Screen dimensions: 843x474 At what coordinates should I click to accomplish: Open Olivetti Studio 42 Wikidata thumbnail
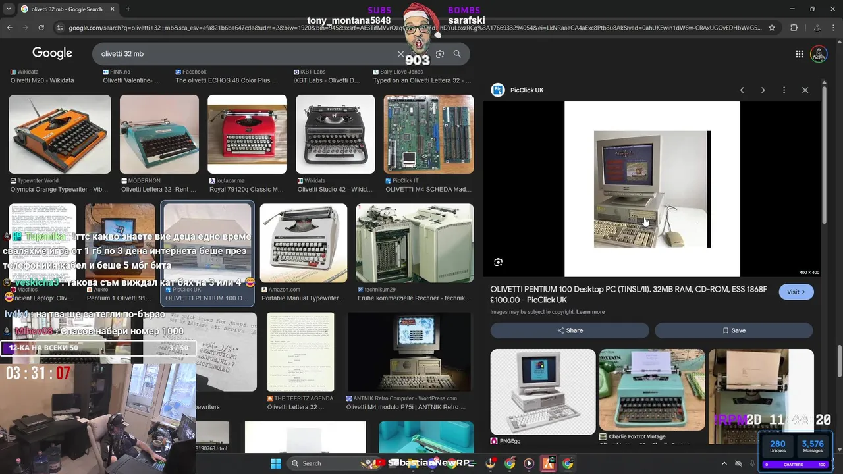[x=335, y=134]
